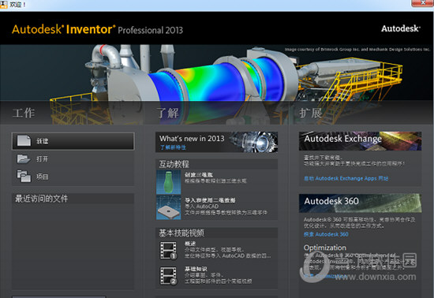Screen dimensions: 434x298
Task: Click the New document page icon
Action: pyautogui.click(x=24, y=140)
